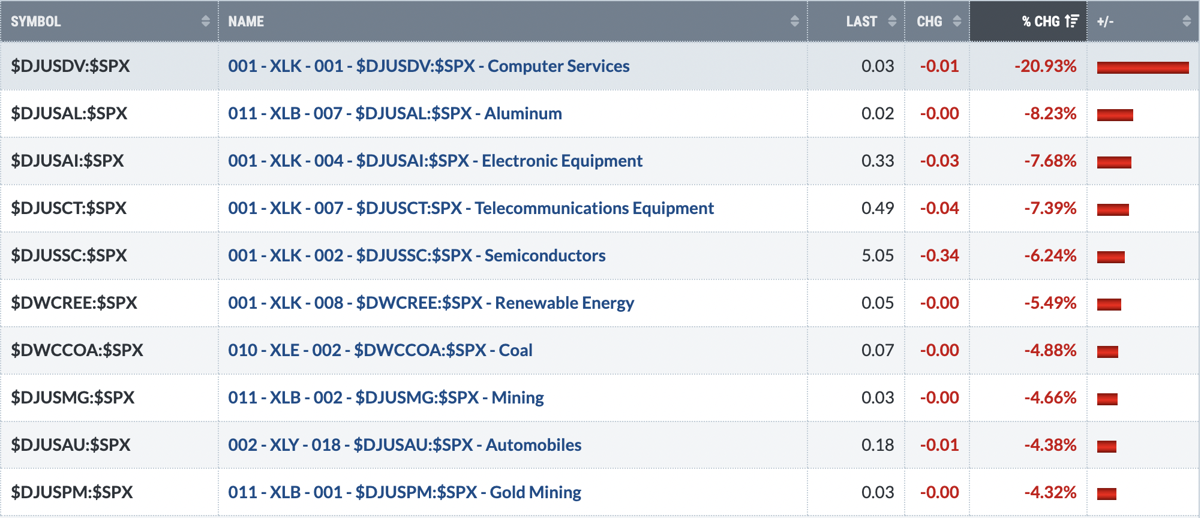Viewport: 1201px width, 518px height.
Task: Sort by LAST column arrow icon
Action: click(x=892, y=21)
